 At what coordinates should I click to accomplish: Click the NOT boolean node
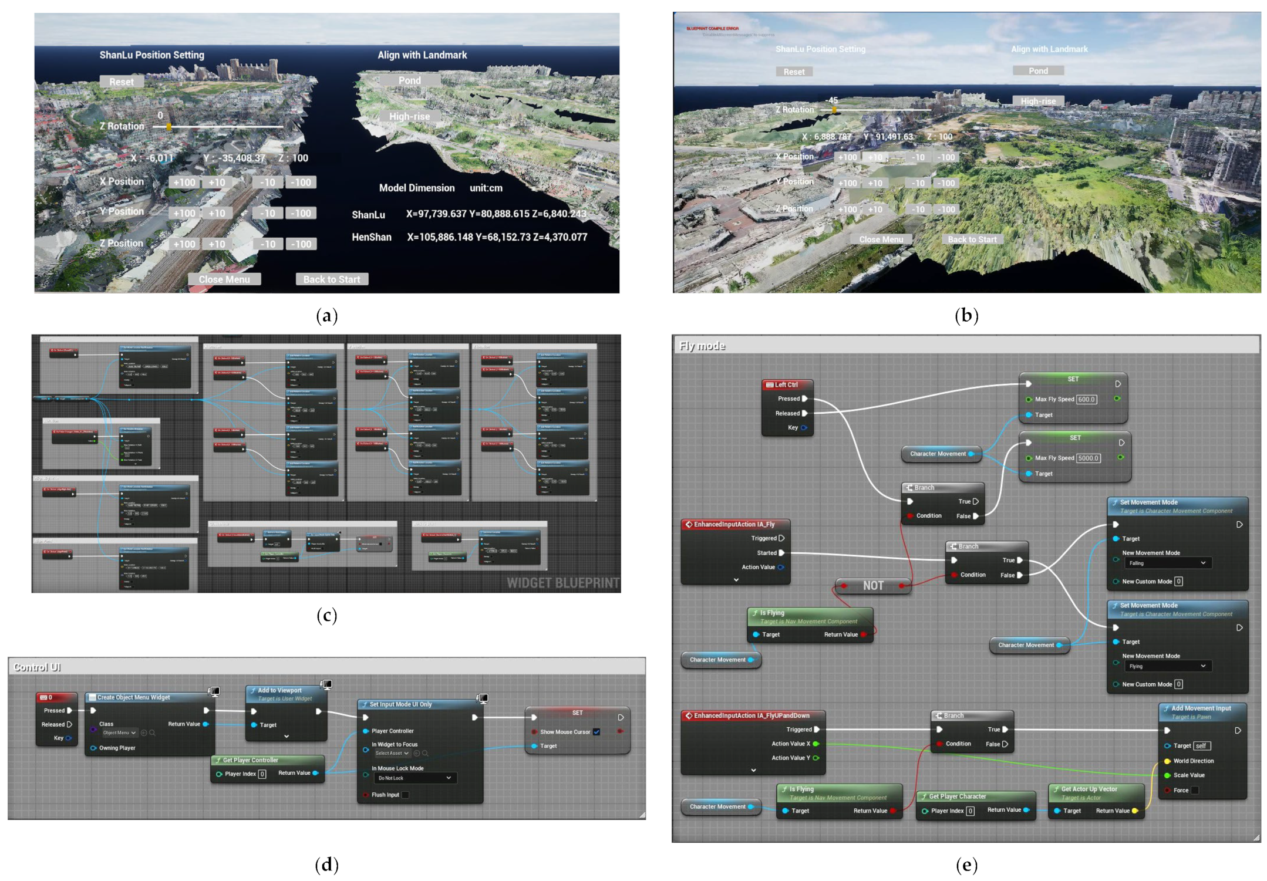[872, 585]
